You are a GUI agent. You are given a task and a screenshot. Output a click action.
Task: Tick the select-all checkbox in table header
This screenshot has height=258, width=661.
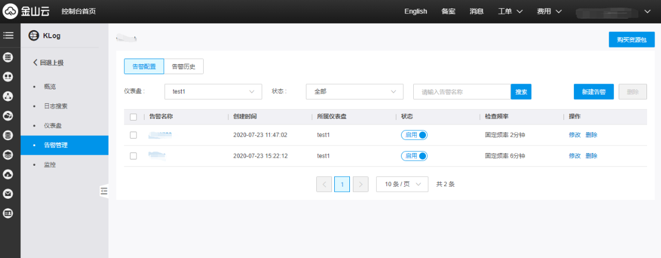(x=133, y=117)
